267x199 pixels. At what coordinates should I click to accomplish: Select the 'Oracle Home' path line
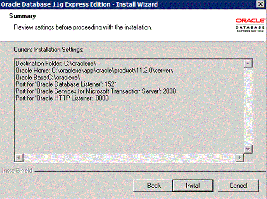coord(94,71)
